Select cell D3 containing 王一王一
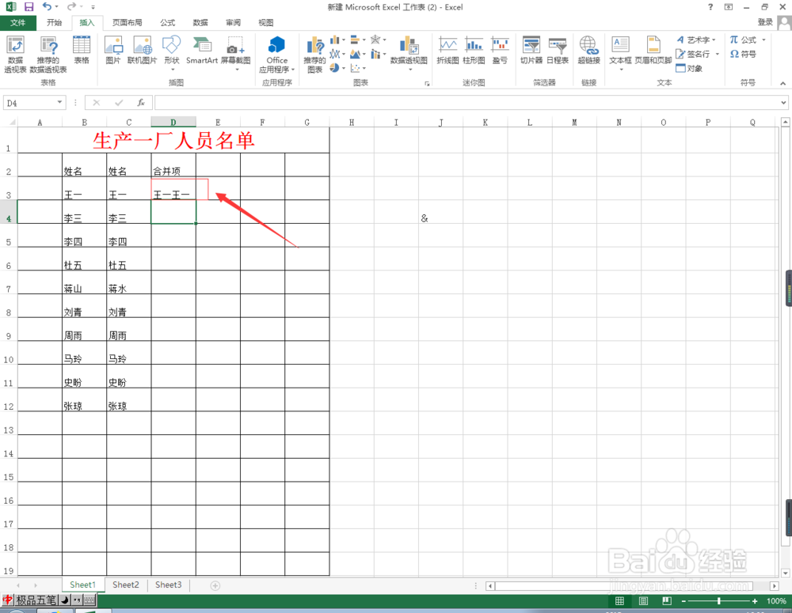Viewport: 792px width, 613px height. tap(173, 189)
